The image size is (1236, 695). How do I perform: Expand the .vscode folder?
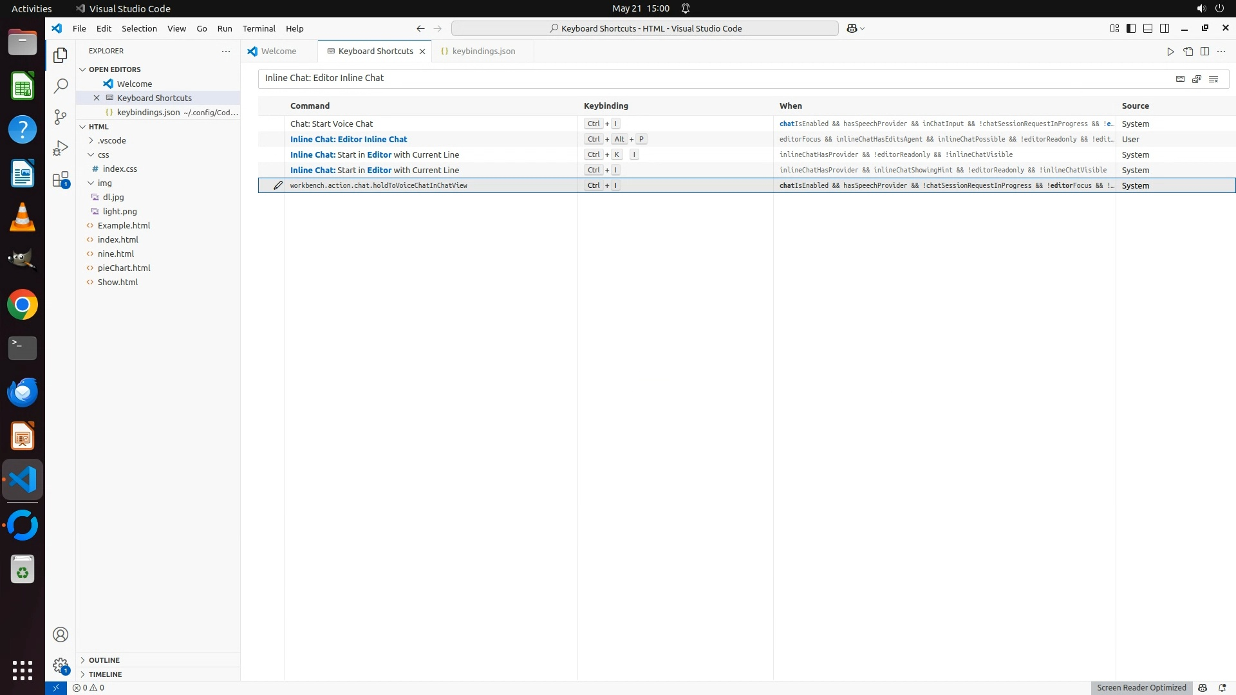click(x=111, y=140)
